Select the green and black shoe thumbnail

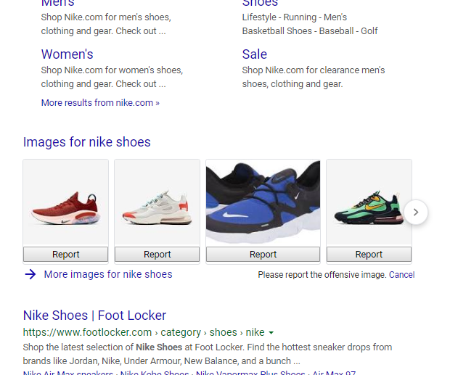point(369,202)
